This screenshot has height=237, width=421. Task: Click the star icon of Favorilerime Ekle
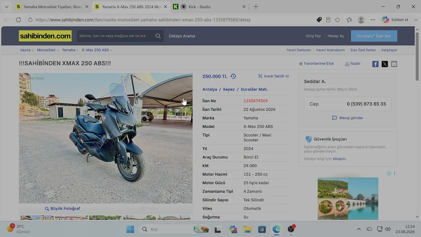point(301,64)
